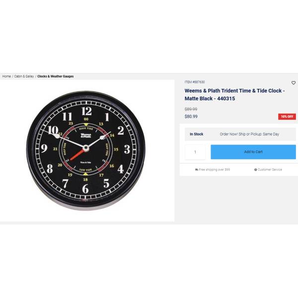Click the Customer Service help icon

point(256,169)
